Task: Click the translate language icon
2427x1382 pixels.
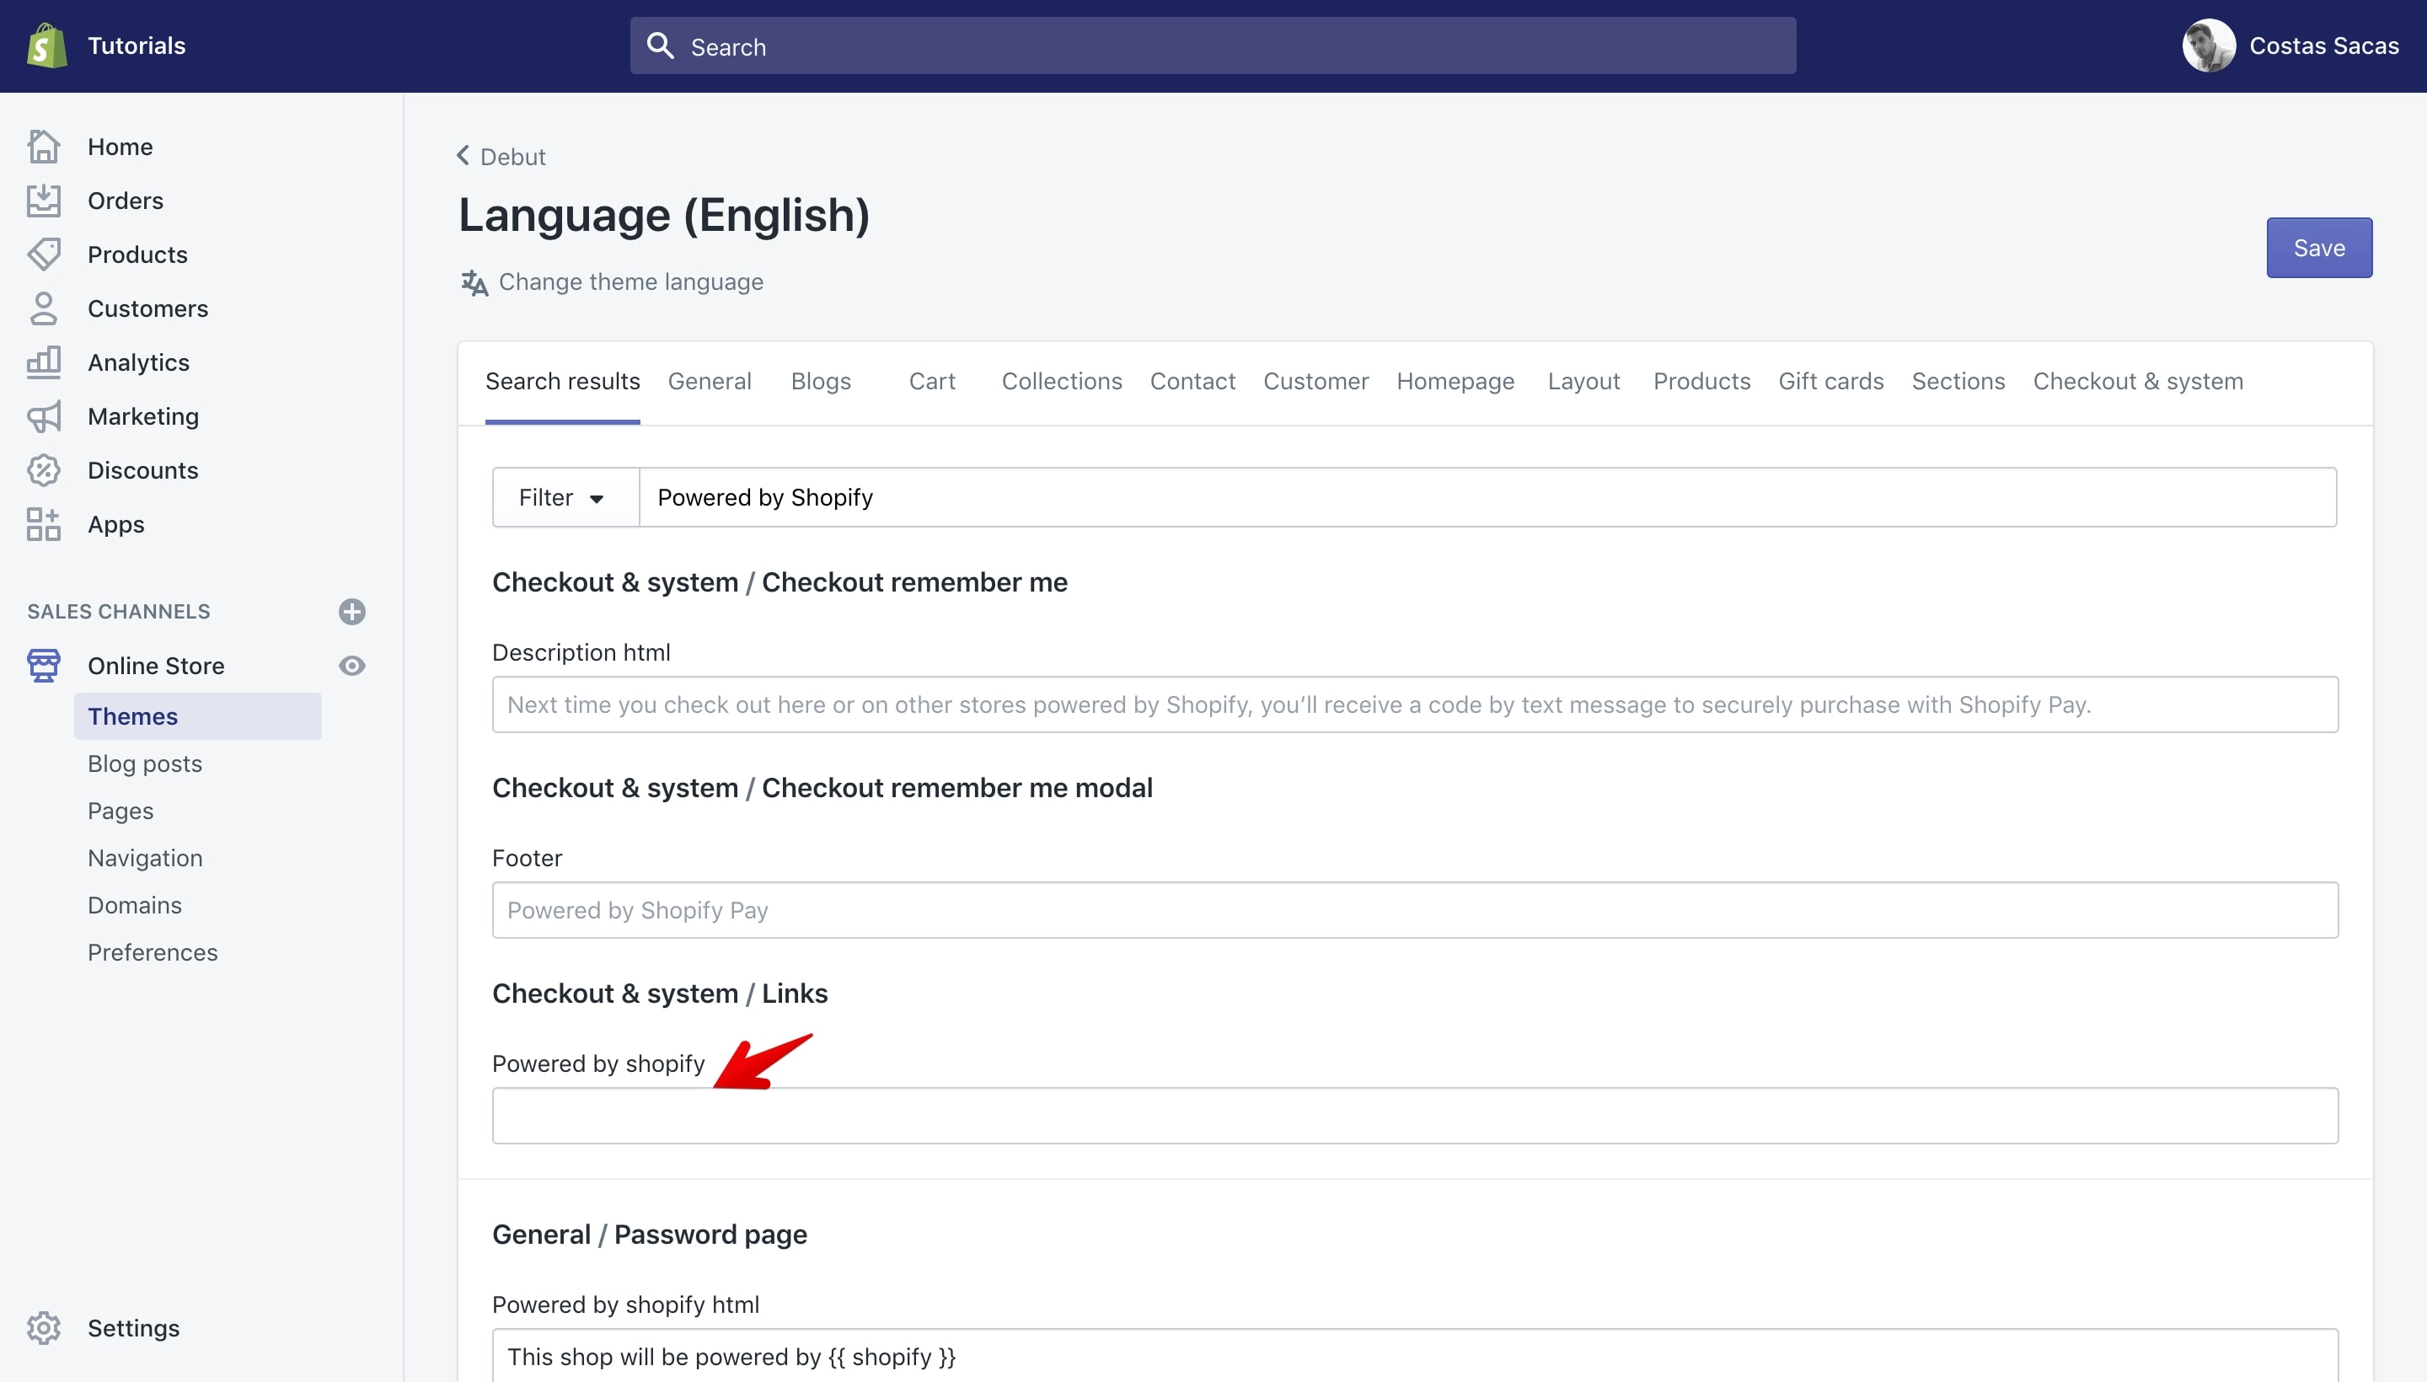Action: point(474,283)
